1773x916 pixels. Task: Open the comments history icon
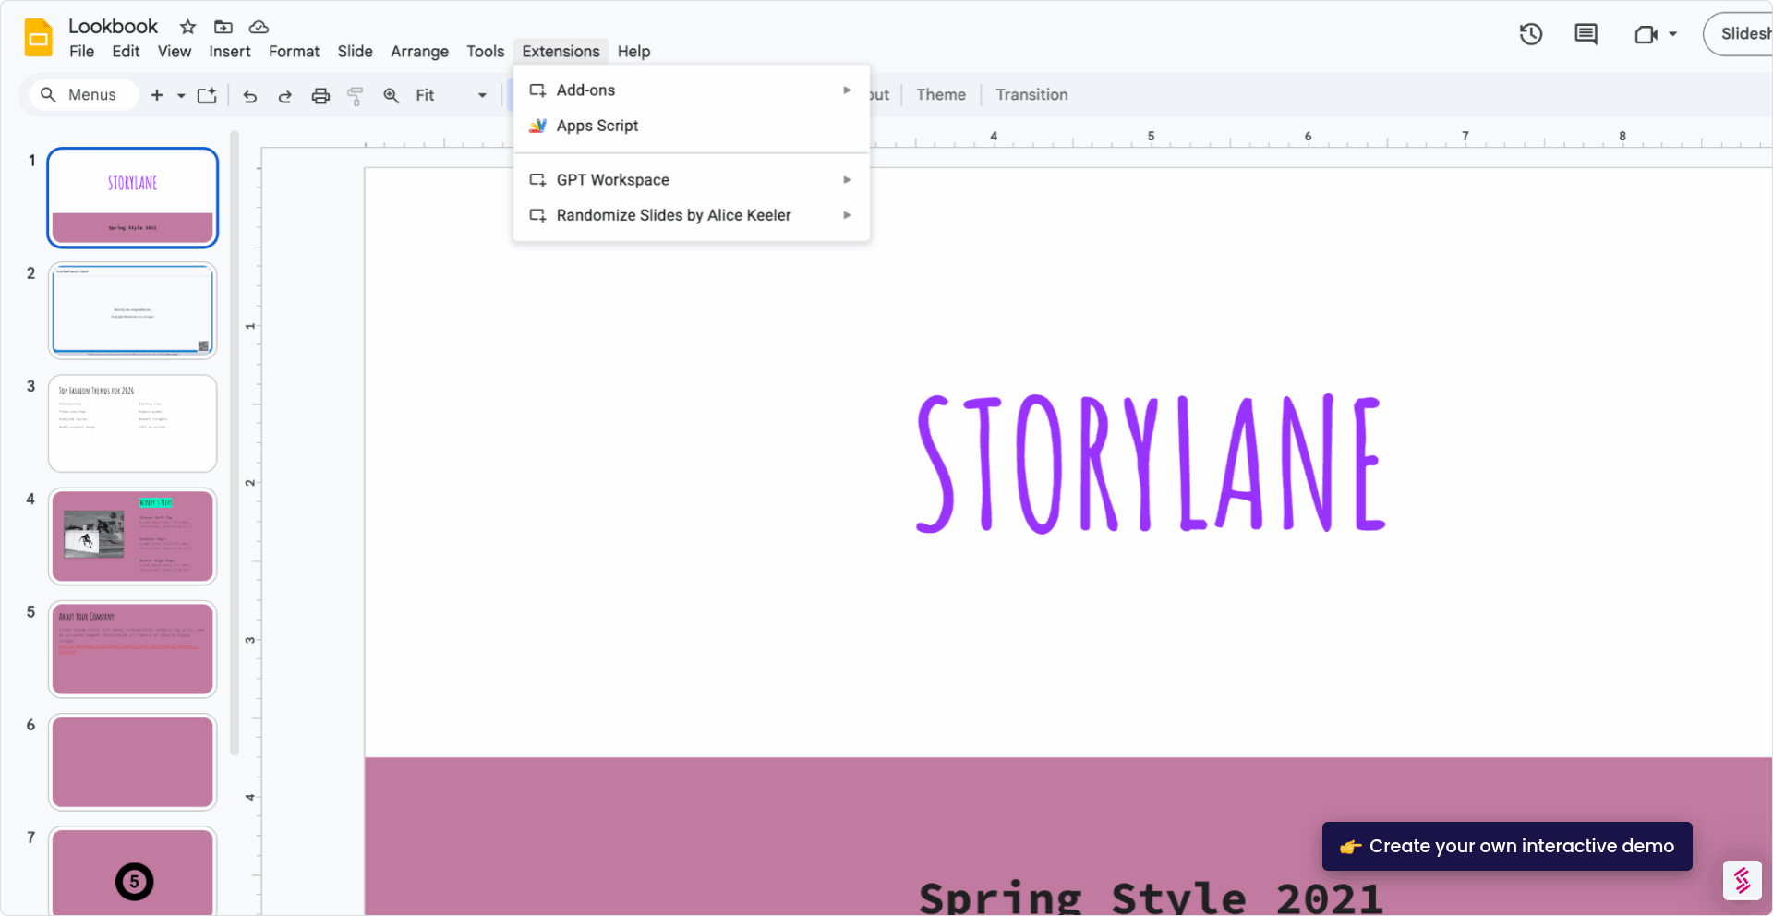pos(1586,34)
